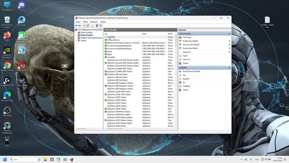Open File Explorer from the taskbar

(x=45, y=159)
